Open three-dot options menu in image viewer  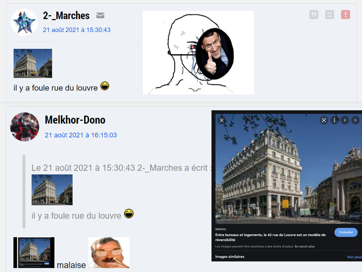(334, 120)
